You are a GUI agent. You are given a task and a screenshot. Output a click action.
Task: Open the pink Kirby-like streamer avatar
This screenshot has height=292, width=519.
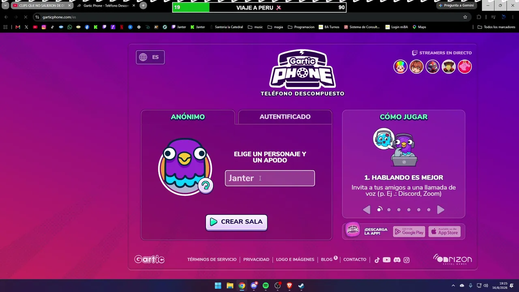(x=465, y=67)
